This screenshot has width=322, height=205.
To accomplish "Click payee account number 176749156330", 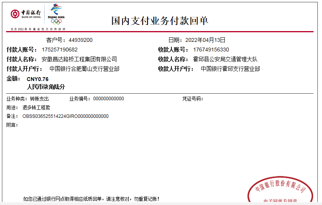I will 211,50.
